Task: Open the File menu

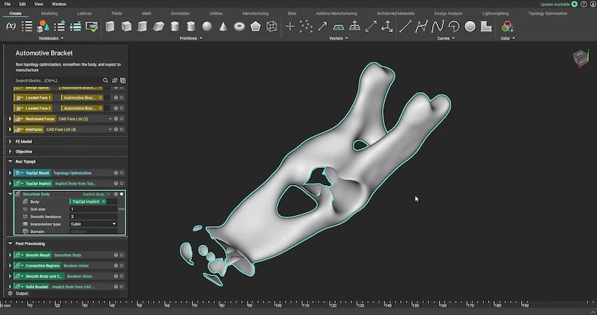Action: 7,4
